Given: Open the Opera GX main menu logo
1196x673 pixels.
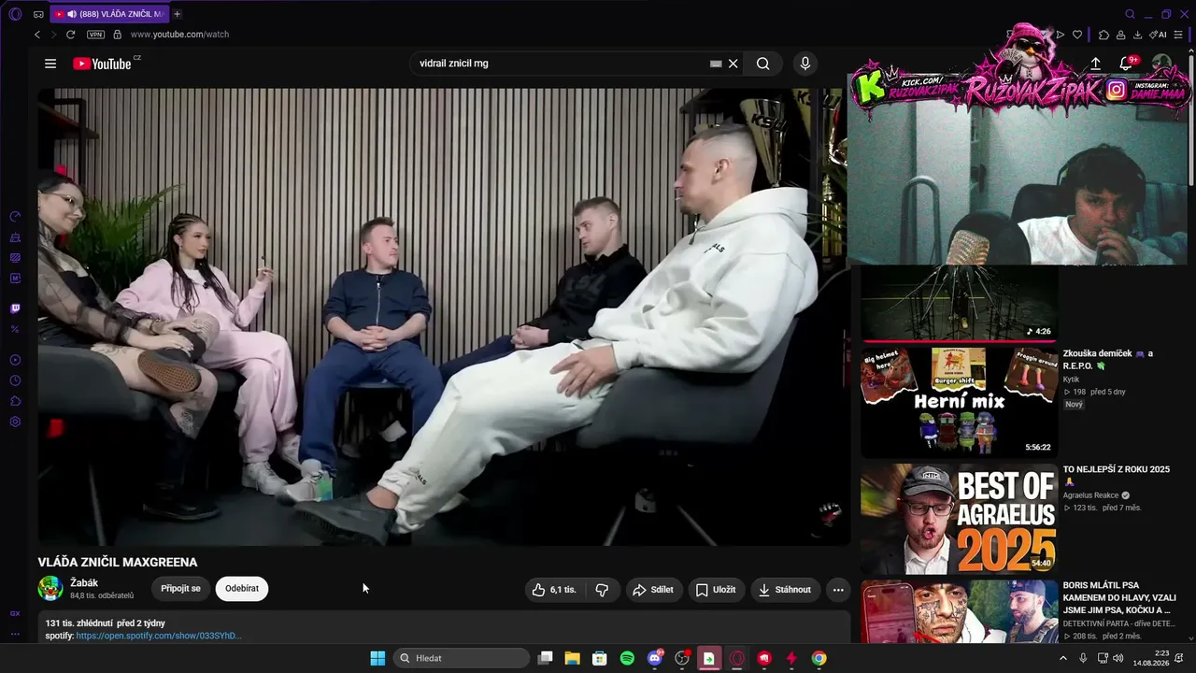Looking at the screenshot, I should 15,14.
